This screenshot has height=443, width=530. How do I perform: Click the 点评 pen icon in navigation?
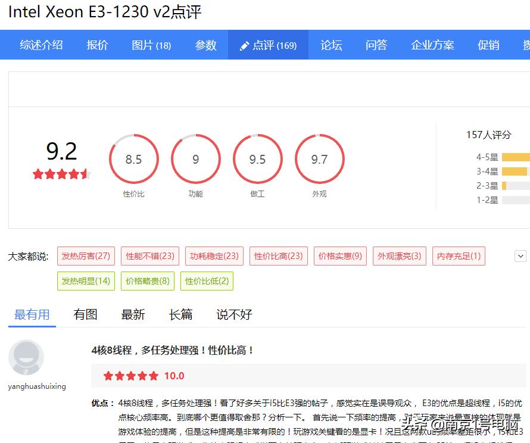(244, 44)
